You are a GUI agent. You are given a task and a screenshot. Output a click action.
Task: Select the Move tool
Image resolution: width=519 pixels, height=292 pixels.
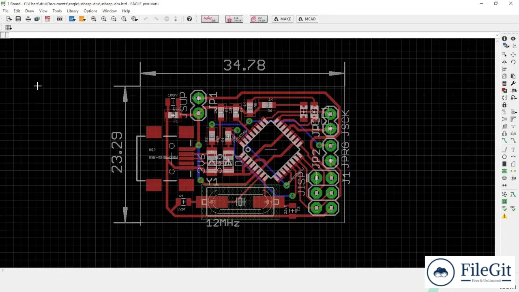[x=513, y=54]
